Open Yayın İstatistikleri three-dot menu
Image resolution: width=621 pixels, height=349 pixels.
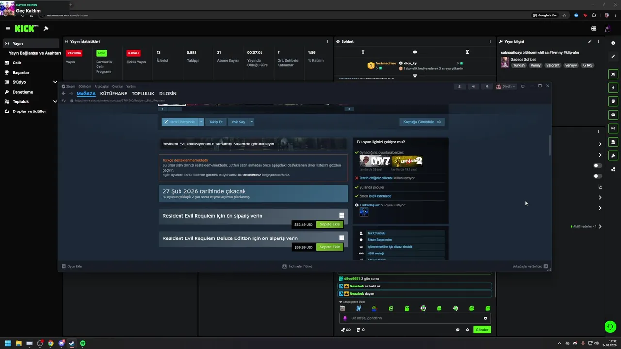[327, 42]
